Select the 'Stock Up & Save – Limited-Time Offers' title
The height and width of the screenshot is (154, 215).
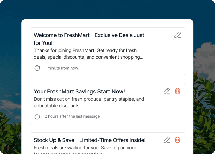90,140
